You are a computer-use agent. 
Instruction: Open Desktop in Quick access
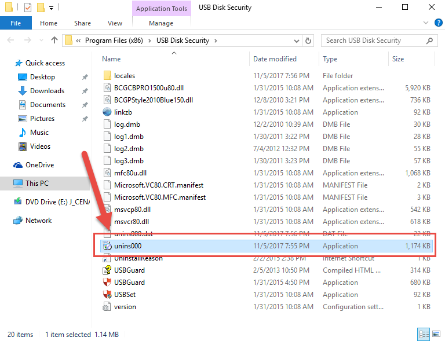click(42, 77)
